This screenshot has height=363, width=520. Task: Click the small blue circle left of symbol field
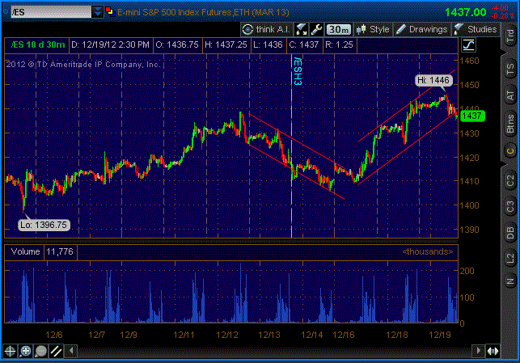tap(6, 12)
